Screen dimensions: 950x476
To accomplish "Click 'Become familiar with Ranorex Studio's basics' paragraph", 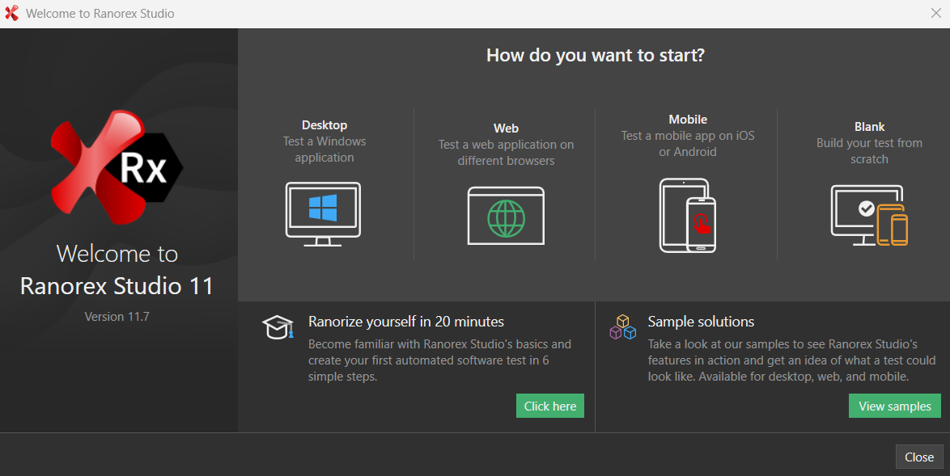I will point(440,360).
